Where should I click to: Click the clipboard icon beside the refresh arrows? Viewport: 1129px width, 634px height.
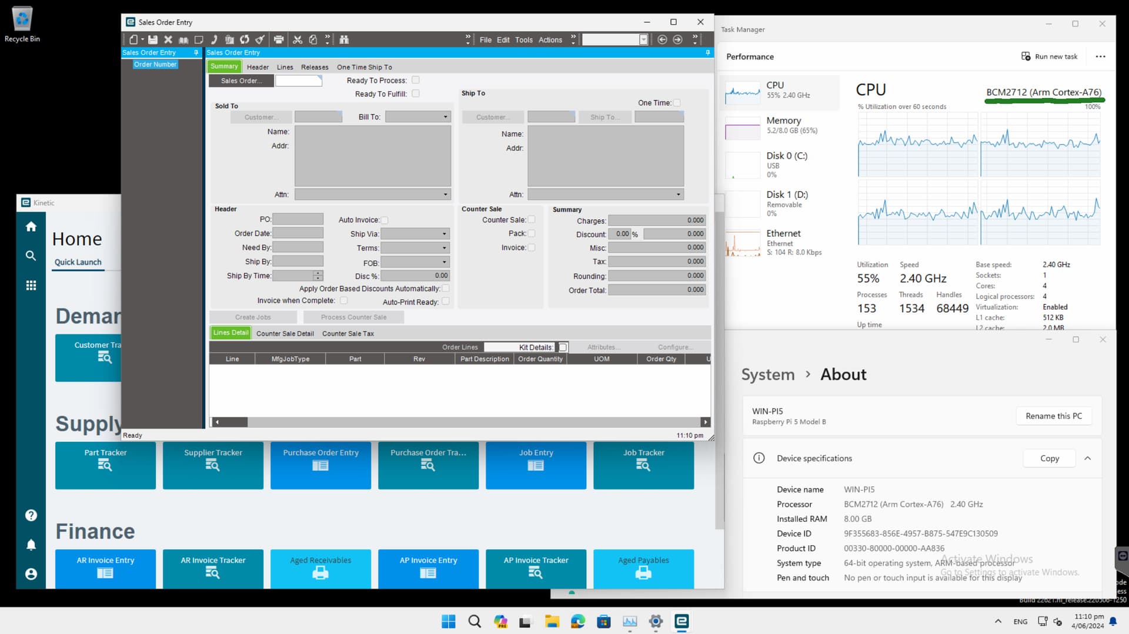[229, 39]
